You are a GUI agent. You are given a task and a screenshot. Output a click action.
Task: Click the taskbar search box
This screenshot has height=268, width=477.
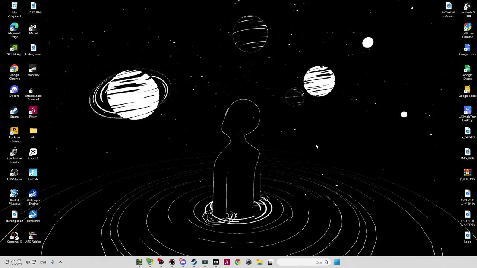click(x=304, y=262)
